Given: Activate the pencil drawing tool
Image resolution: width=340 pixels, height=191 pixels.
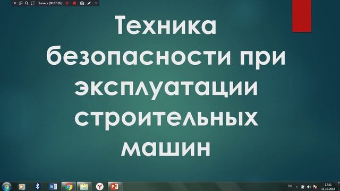Looking at the screenshot, I should 89,3.
